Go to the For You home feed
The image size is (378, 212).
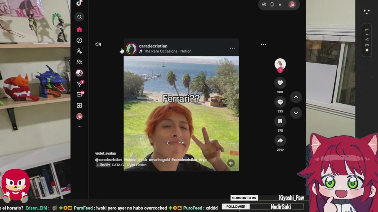click(79, 29)
